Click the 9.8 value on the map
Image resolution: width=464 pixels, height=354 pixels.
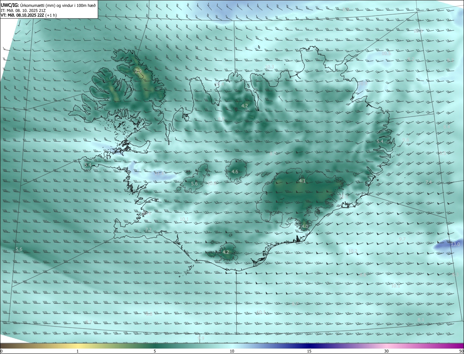[149, 314]
